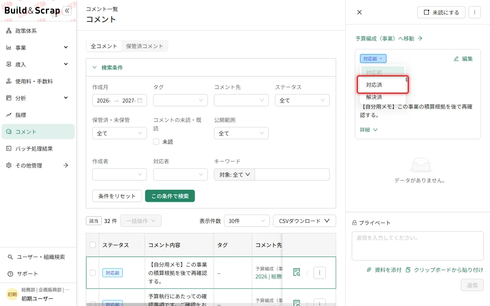This screenshot has width=490, height=306.
Task: Switch to 全コメント tab
Action: pos(104,46)
